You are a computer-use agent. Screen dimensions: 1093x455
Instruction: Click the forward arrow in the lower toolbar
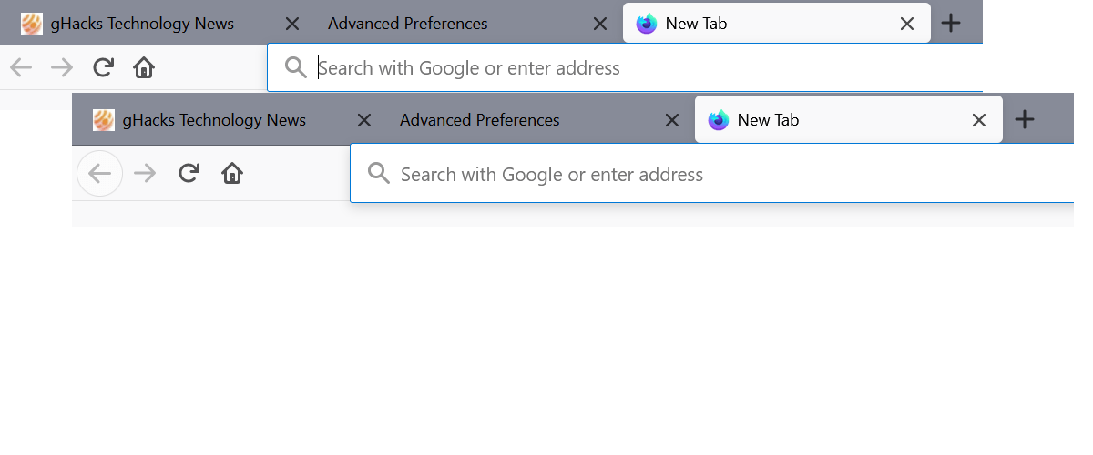click(x=145, y=173)
